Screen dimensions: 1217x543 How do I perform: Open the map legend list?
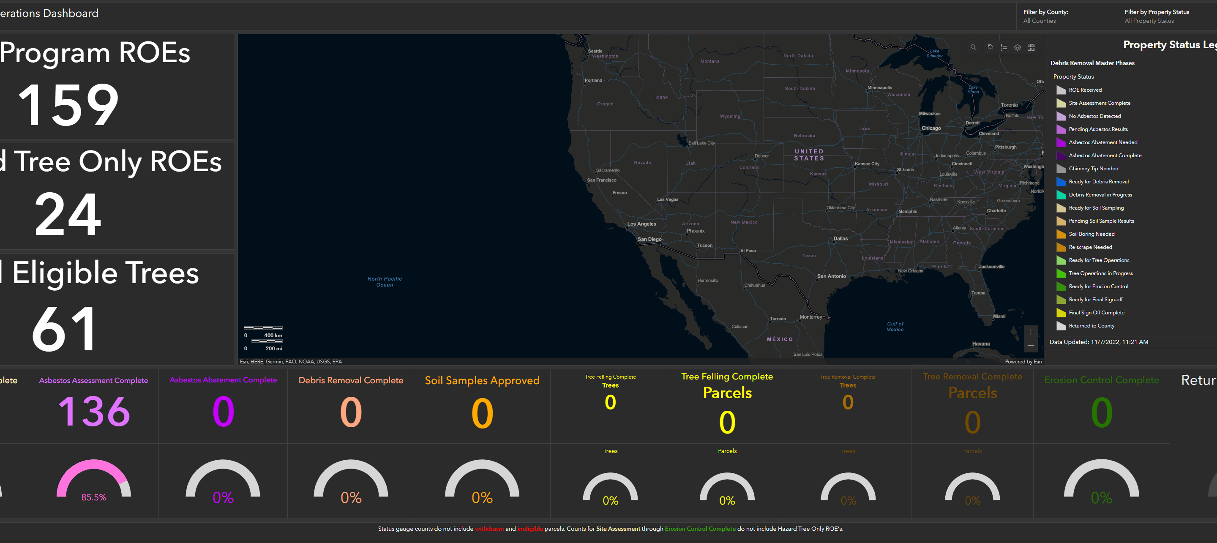(x=1004, y=47)
